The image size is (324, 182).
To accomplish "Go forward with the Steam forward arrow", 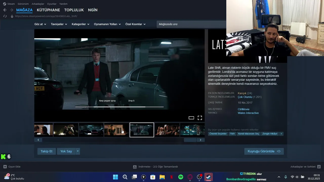I will click(11, 10).
